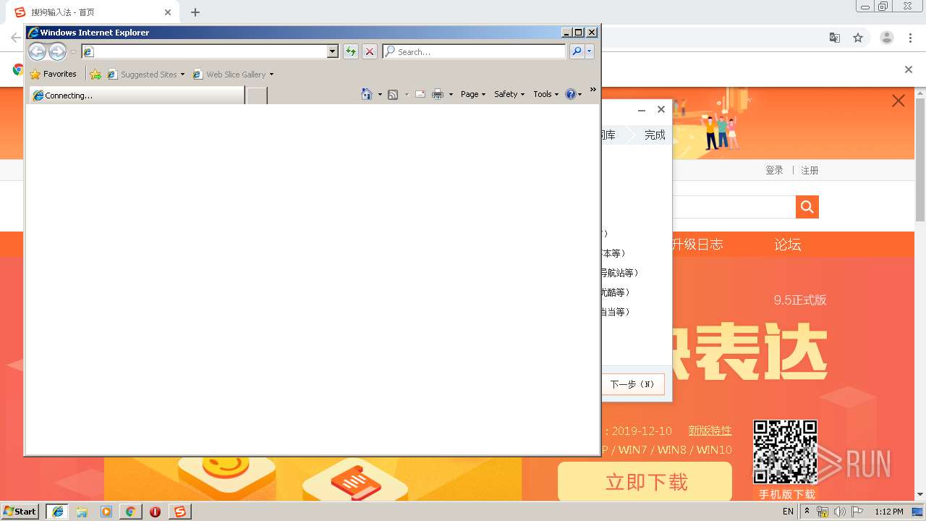Expand the address bar autocomplete dropdown
Image resolution: width=926 pixels, height=521 pixels.
click(x=332, y=51)
